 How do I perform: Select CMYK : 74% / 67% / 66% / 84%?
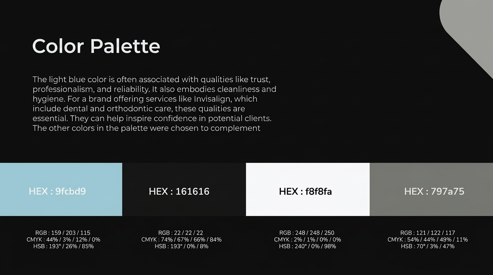pyautogui.click(x=181, y=240)
